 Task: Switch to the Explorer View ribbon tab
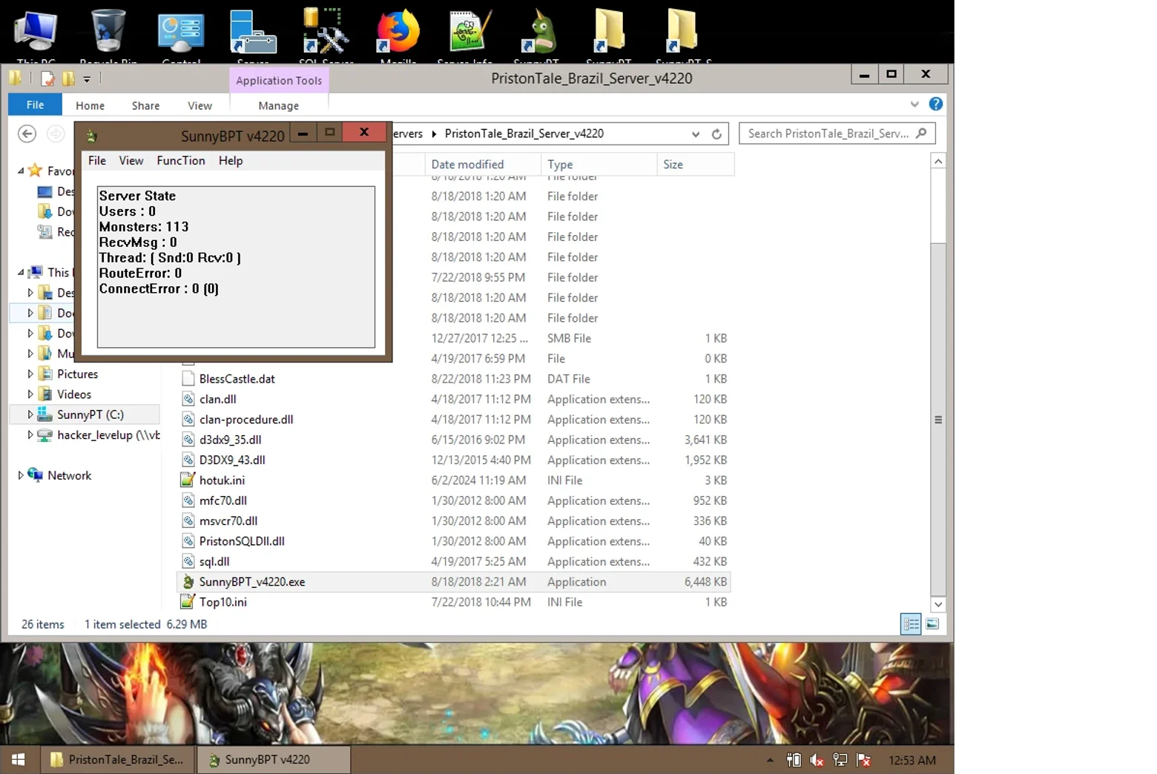coord(200,106)
